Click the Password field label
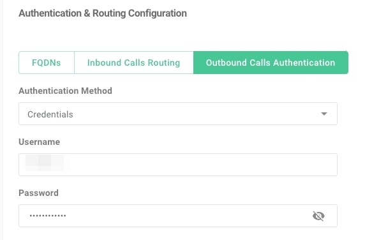 point(39,193)
